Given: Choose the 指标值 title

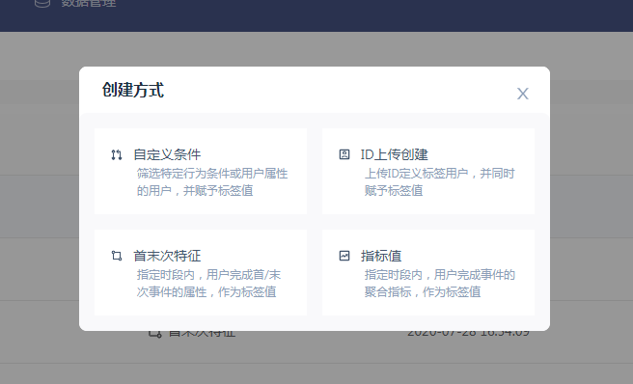Looking at the screenshot, I should [x=381, y=256].
